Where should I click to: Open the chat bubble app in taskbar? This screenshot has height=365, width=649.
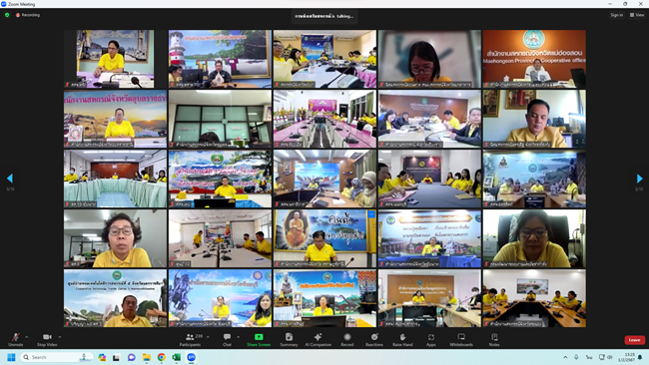tap(132, 357)
